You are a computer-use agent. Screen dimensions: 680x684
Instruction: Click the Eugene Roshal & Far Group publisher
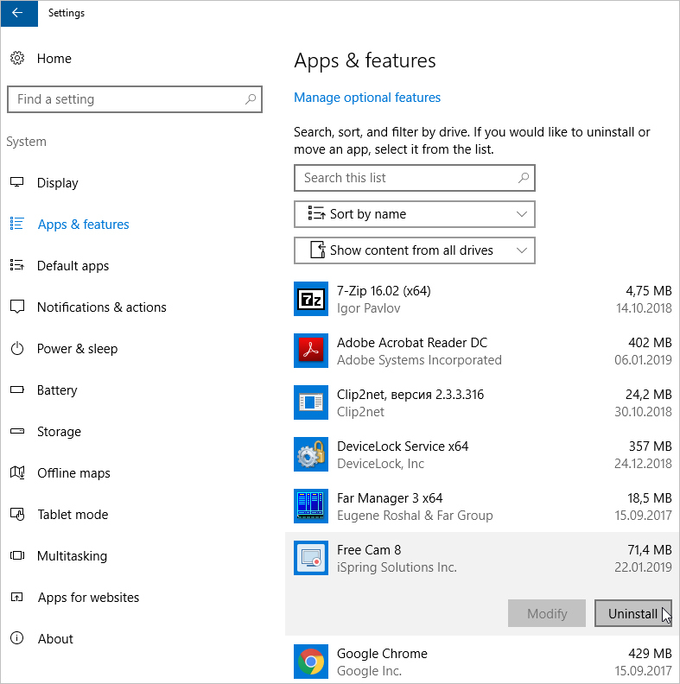(415, 516)
